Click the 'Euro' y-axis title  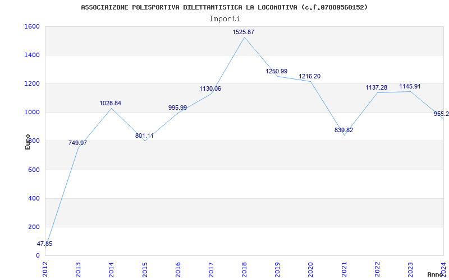pyautogui.click(x=28, y=142)
